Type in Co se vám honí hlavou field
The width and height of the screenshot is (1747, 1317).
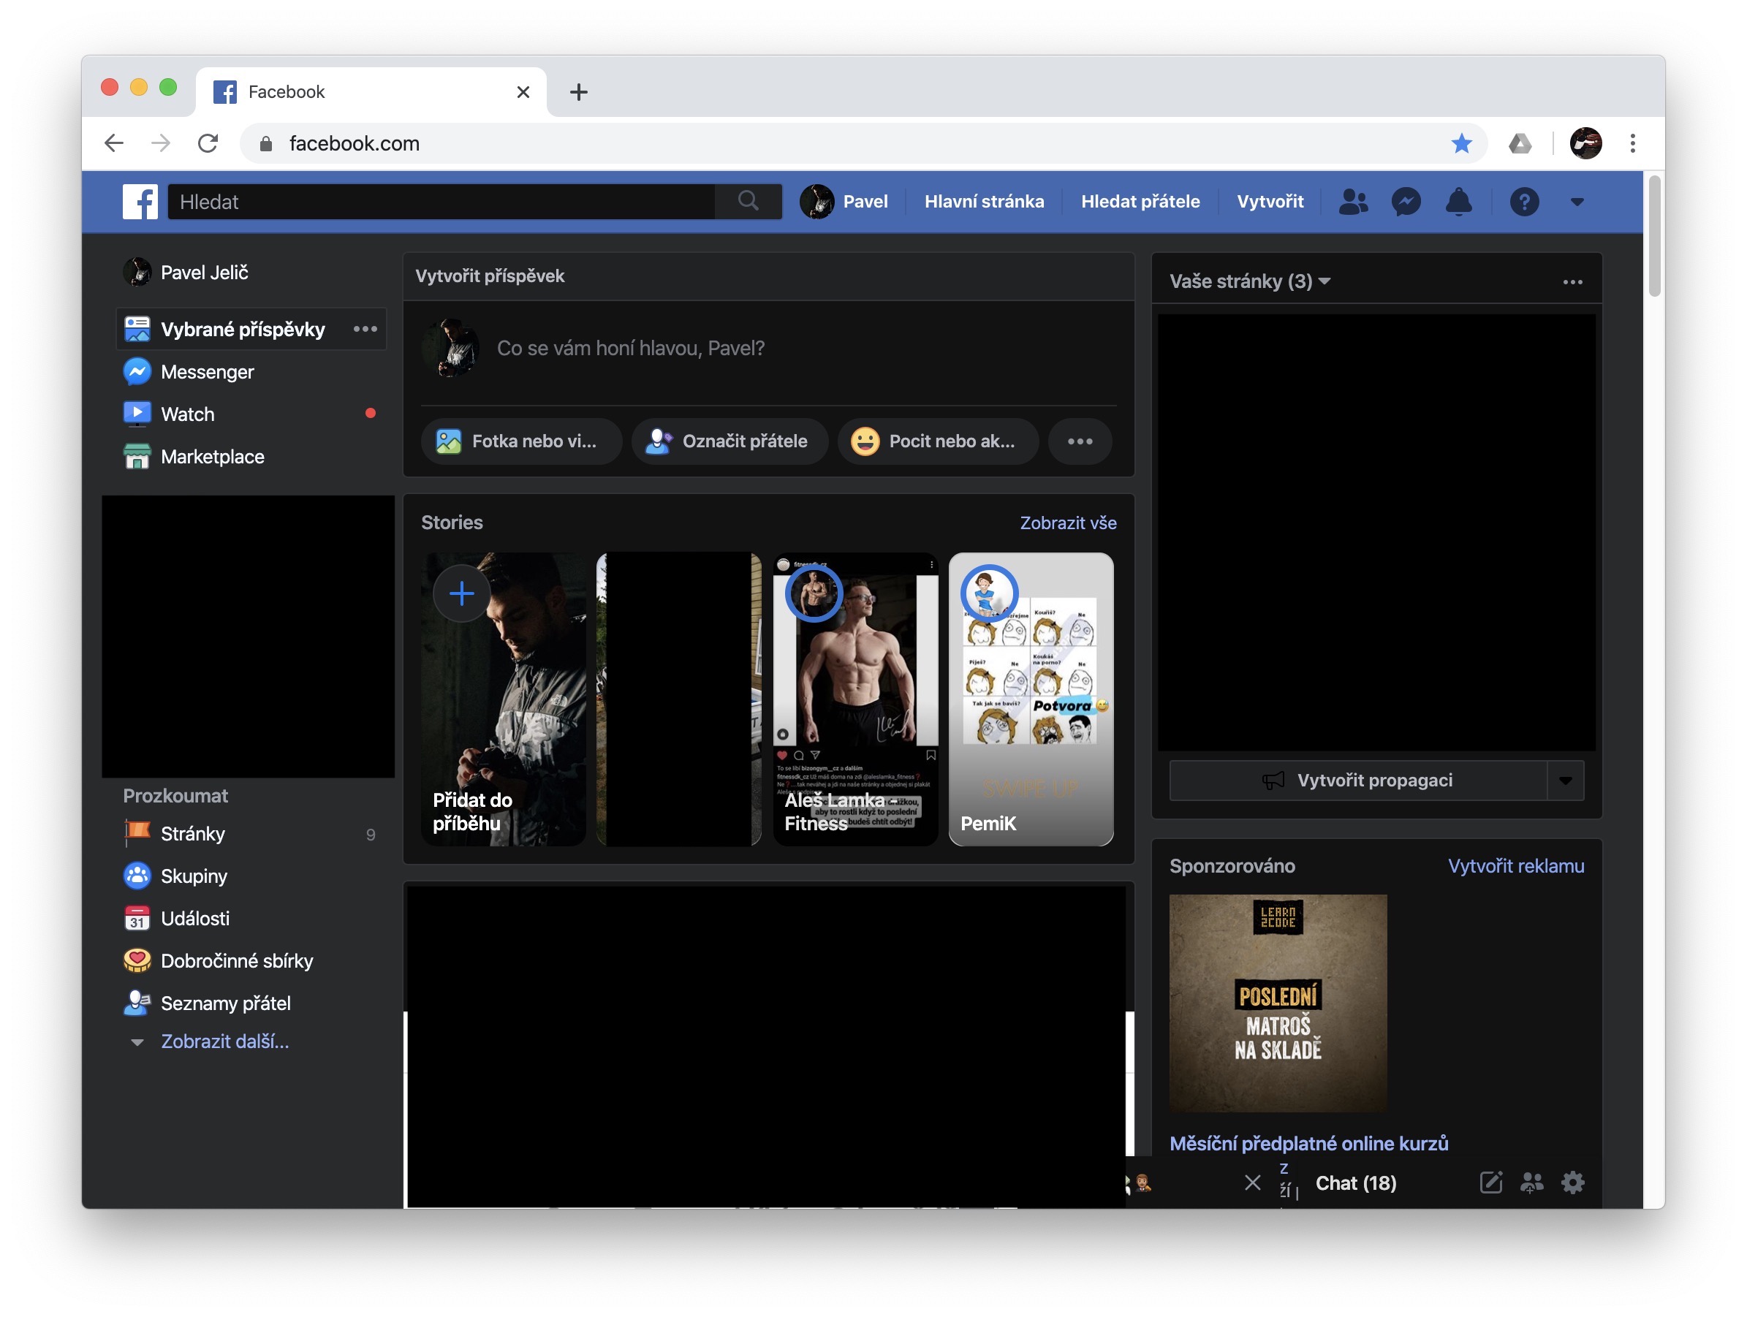click(629, 348)
